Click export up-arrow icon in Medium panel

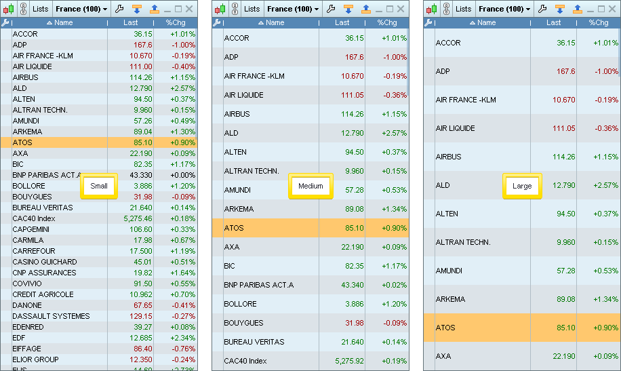[x=366, y=9]
